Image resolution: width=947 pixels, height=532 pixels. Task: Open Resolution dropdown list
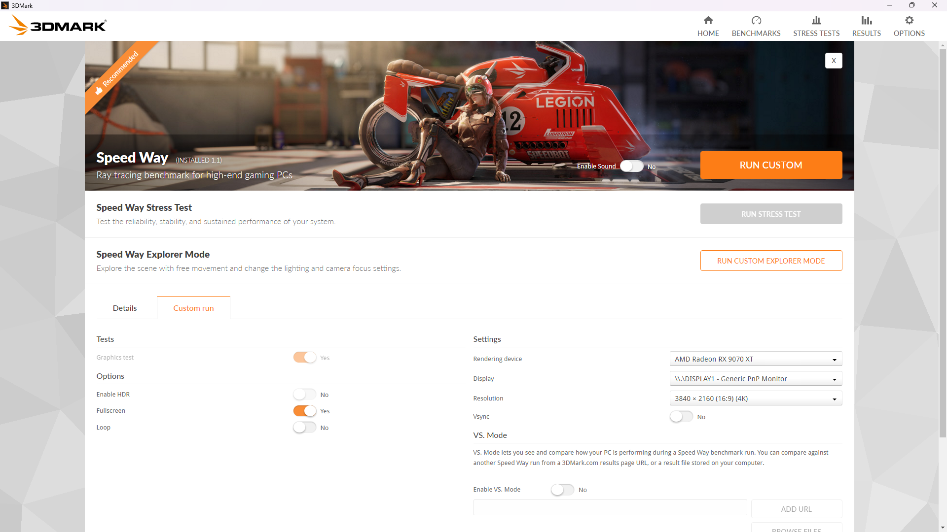point(755,399)
